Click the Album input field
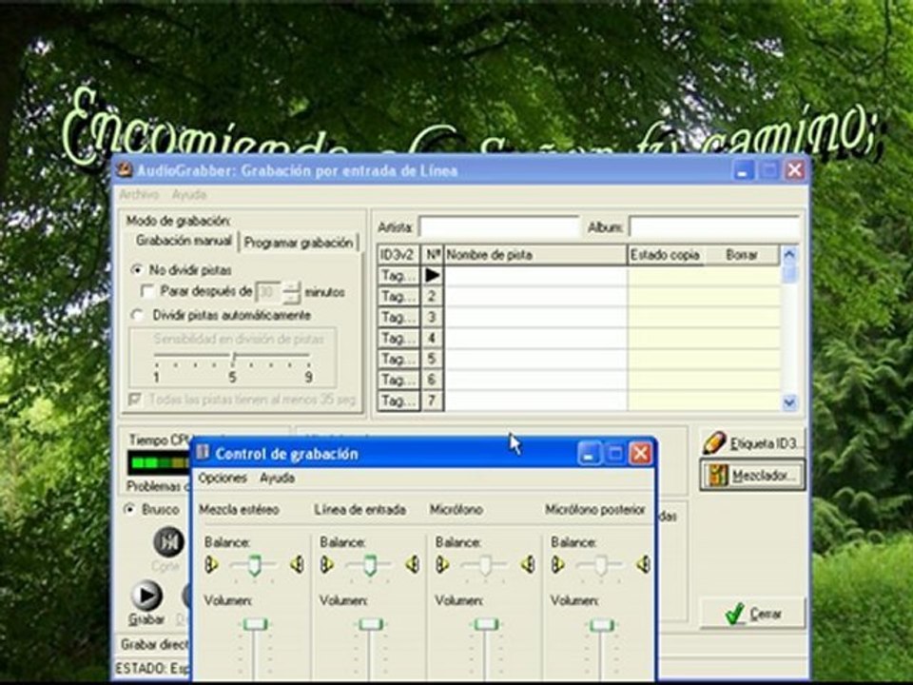 (714, 227)
